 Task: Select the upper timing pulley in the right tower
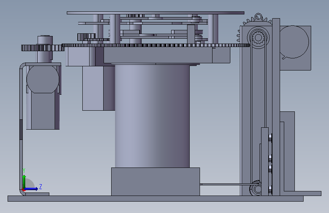pyautogui.click(x=258, y=38)
